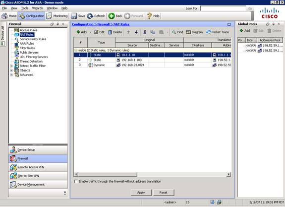Cut the selected NAT rule
The height and width of the screenshot is (207, 285).
point(145,32)
